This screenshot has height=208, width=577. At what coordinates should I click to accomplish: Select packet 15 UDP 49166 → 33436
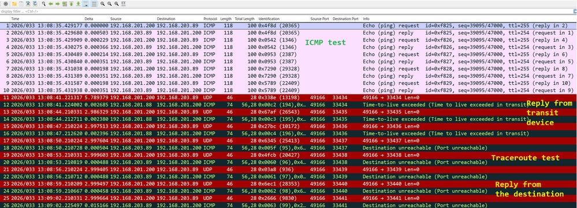tap(289, 126)
